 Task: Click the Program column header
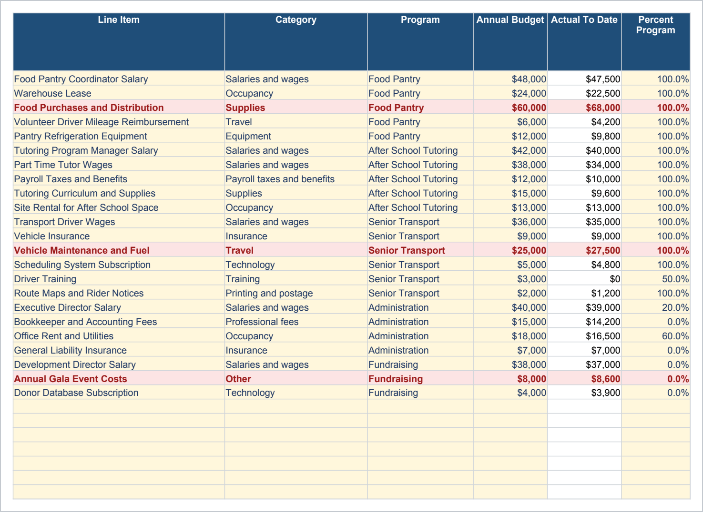pyautogui.click(x=420, y=42)
